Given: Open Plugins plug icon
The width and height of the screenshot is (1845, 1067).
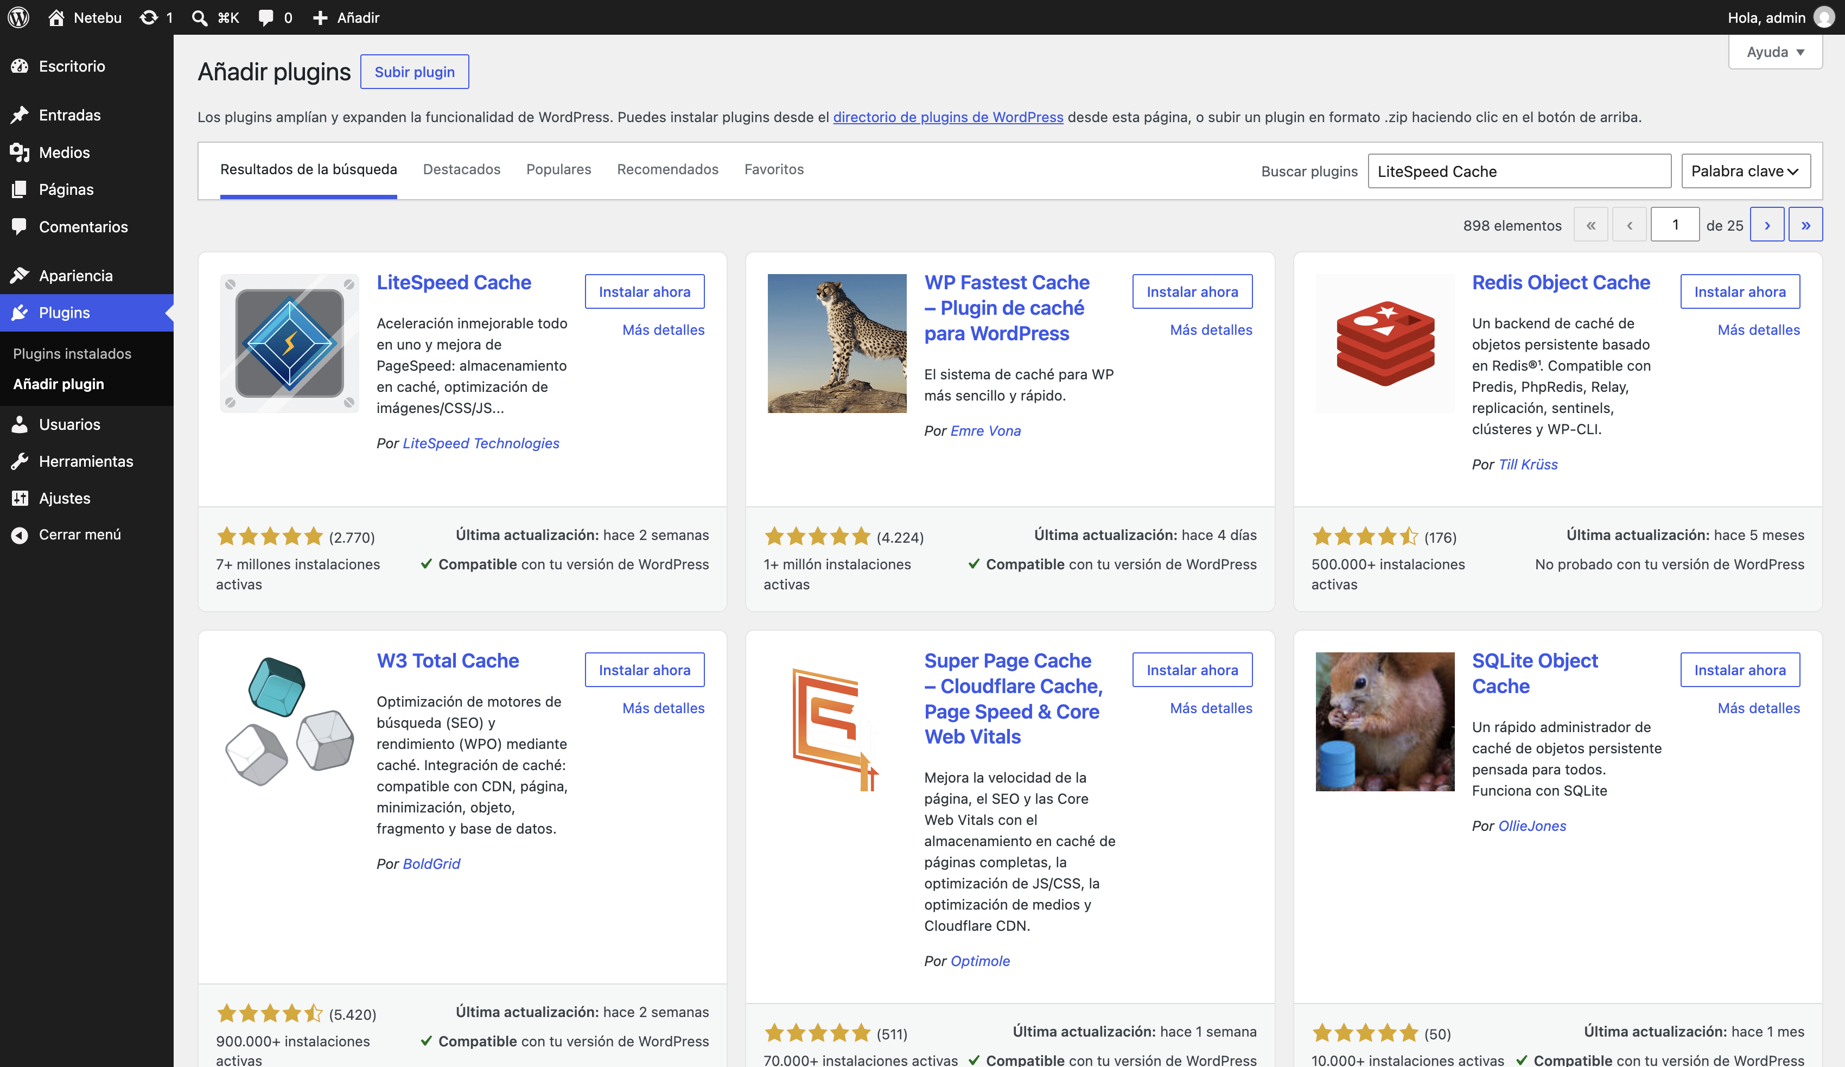Looking at the screenshot, I should [20, 313].
